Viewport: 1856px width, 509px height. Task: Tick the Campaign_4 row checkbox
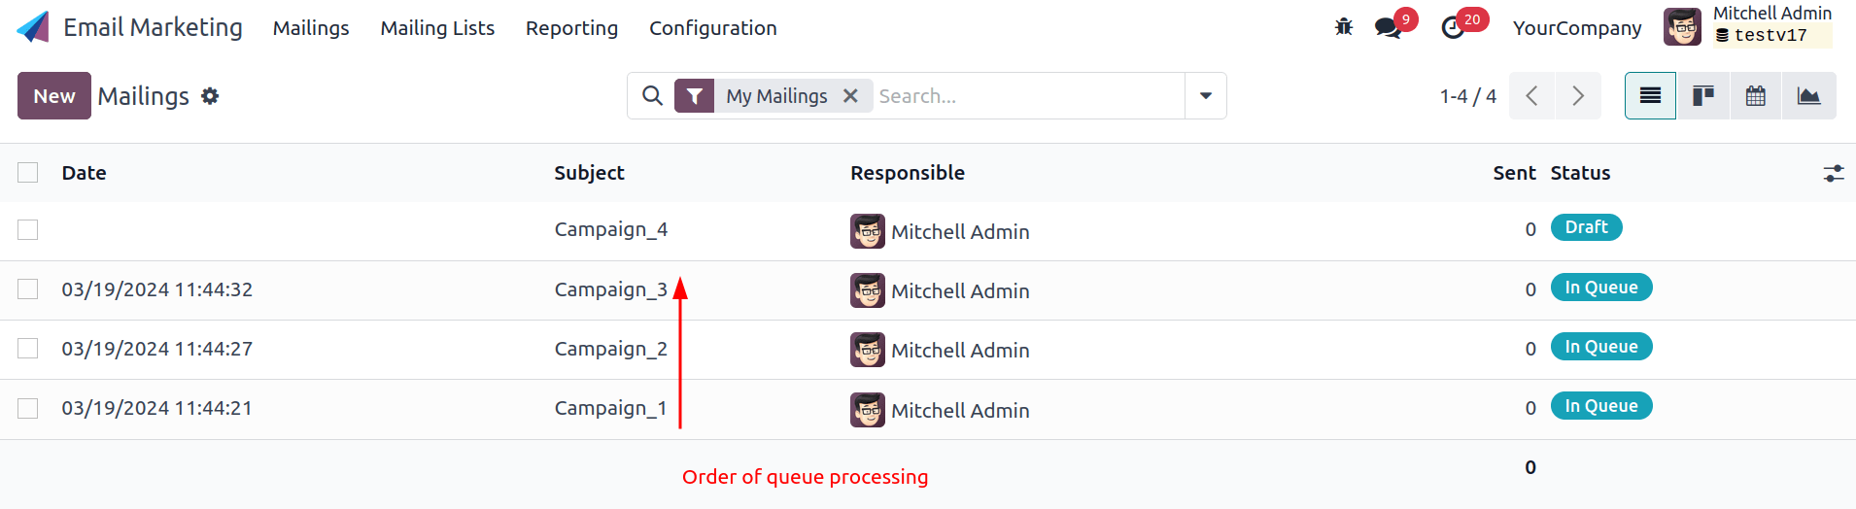coord(28,229)
